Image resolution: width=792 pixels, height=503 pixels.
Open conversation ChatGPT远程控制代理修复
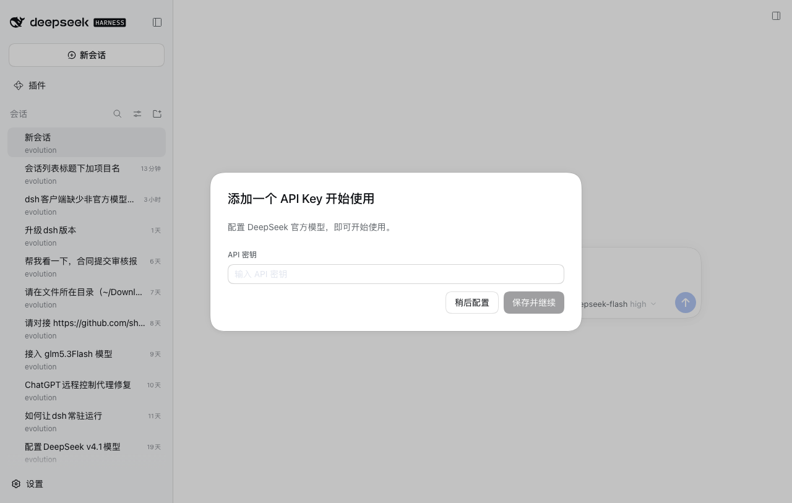pos(87,390)
